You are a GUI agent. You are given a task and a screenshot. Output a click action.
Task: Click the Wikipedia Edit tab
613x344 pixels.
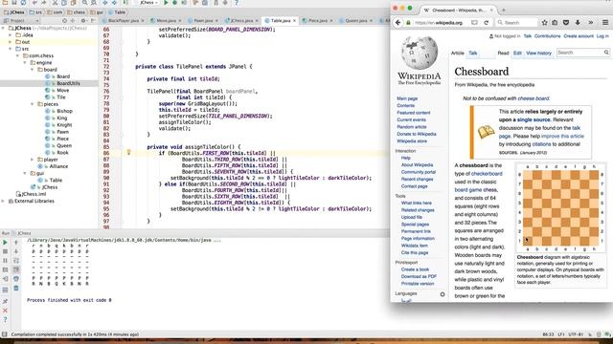click(517, 54)
